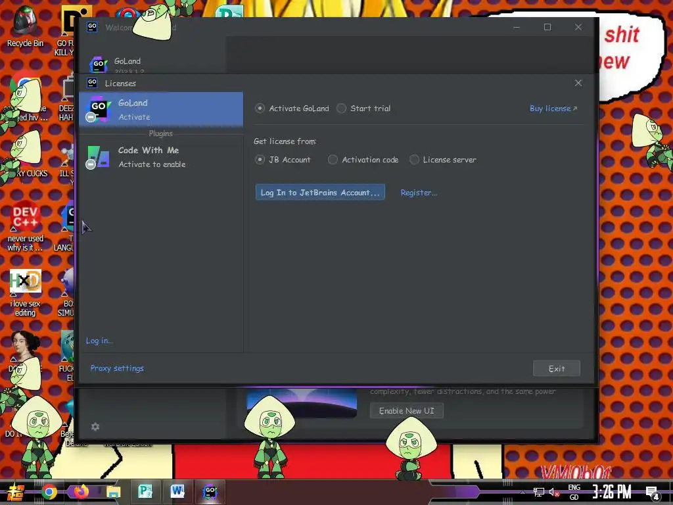Select License server radio option
Viewport: 673px width, 505px height.
tap(442, 160)
